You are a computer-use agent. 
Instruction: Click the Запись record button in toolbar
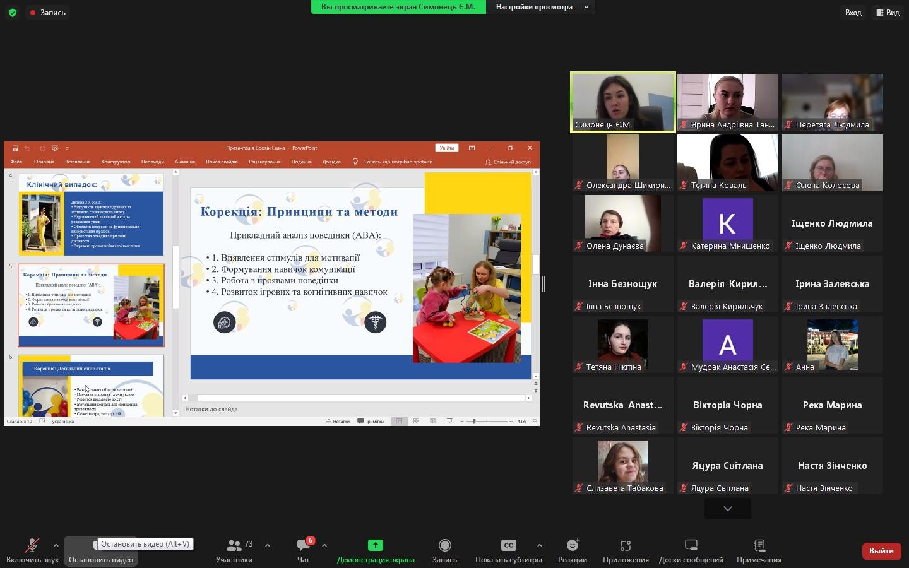444,551
